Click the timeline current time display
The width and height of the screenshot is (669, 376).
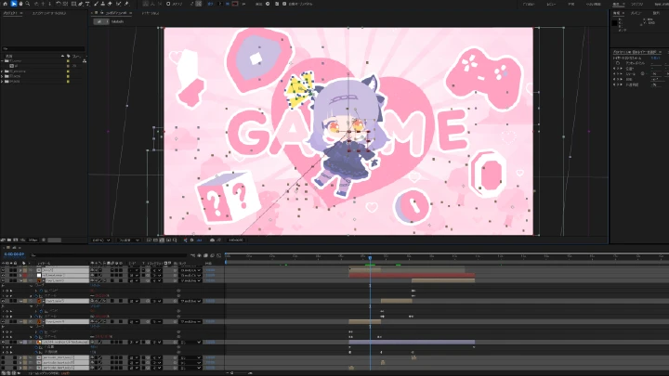14,254
